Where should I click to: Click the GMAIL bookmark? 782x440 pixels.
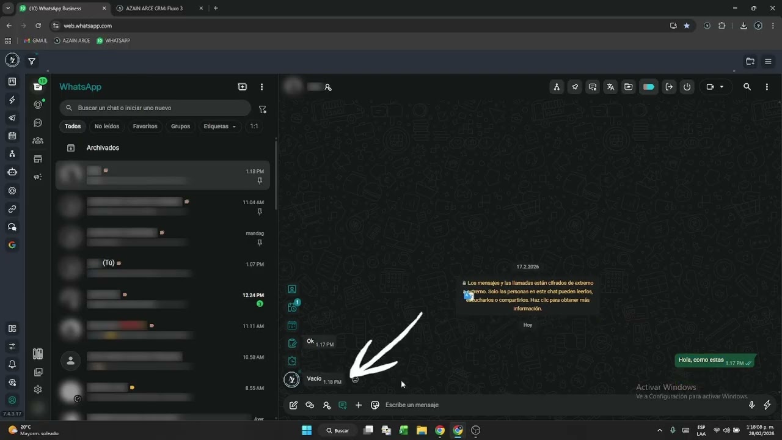point(35,40)
